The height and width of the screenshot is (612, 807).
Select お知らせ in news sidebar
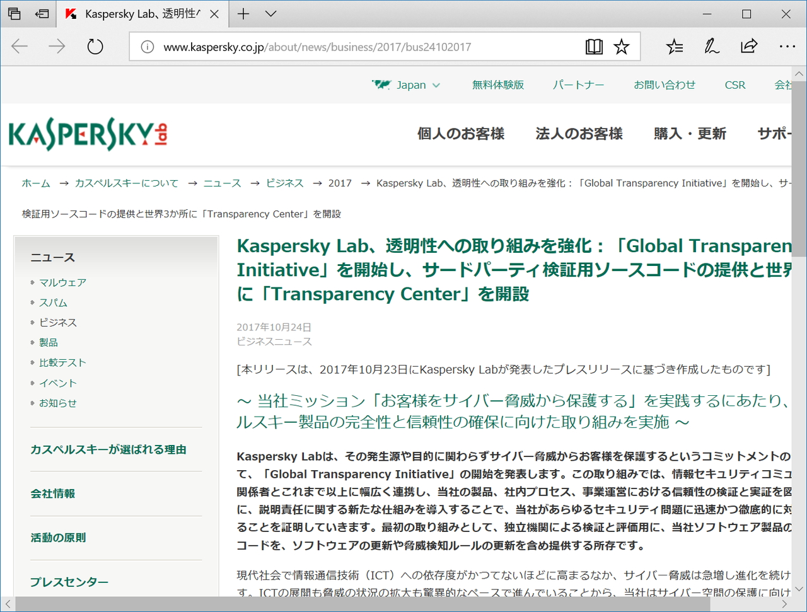(58, 403)
